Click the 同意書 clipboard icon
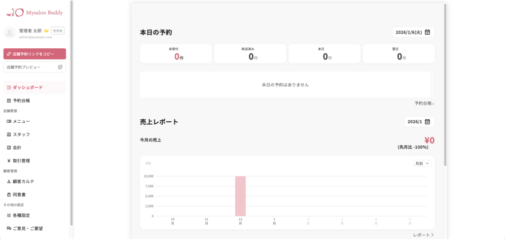This screenshot has height=239, width=505. tap(9, 195)
